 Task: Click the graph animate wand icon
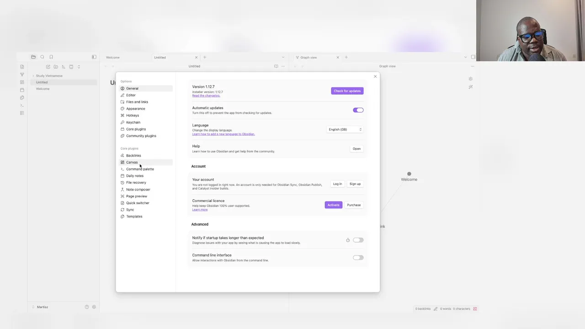(x=471, y=87)
